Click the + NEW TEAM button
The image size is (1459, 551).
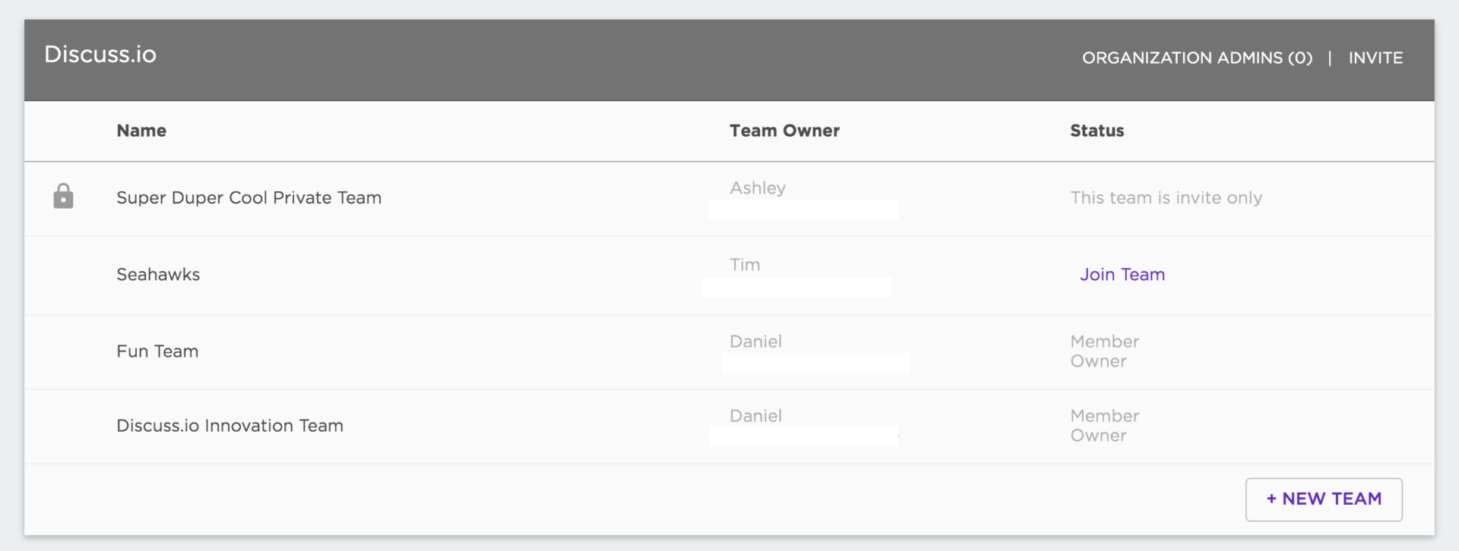pos(1324,499)
